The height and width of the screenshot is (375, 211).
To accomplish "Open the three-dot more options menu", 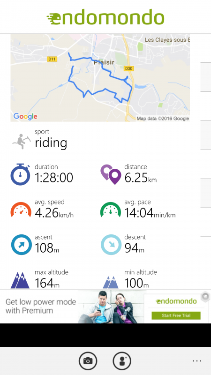I will [x=197, y=361].
